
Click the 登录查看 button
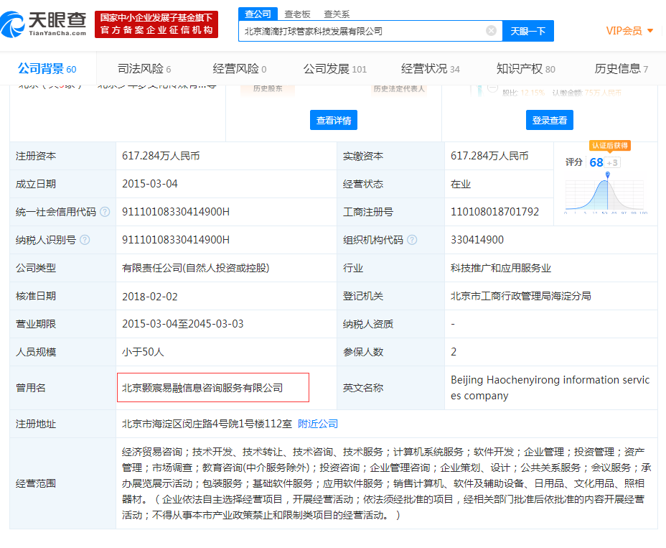point(550,119)
